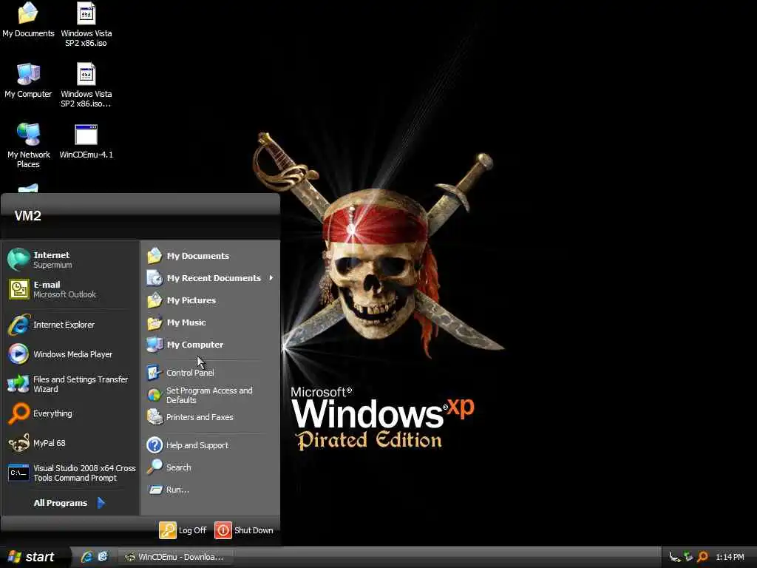Click the first system tray icon
This screenshot has width=757, height=568.
point(675,557)
